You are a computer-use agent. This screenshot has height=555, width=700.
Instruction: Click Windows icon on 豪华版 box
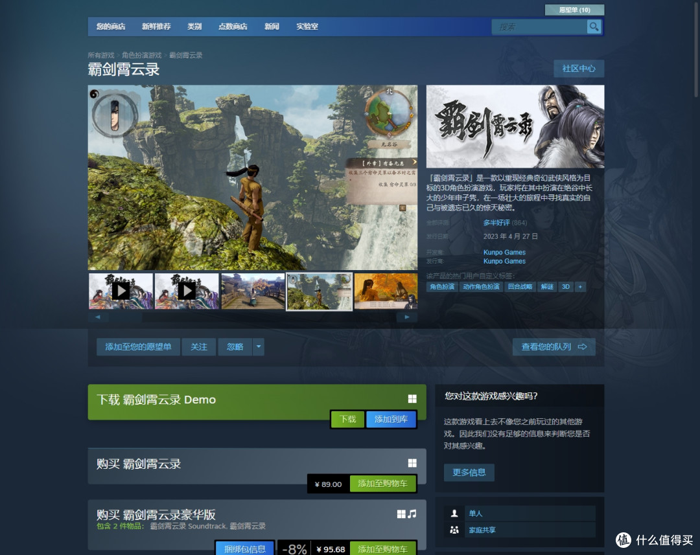(x=401, y=514)
